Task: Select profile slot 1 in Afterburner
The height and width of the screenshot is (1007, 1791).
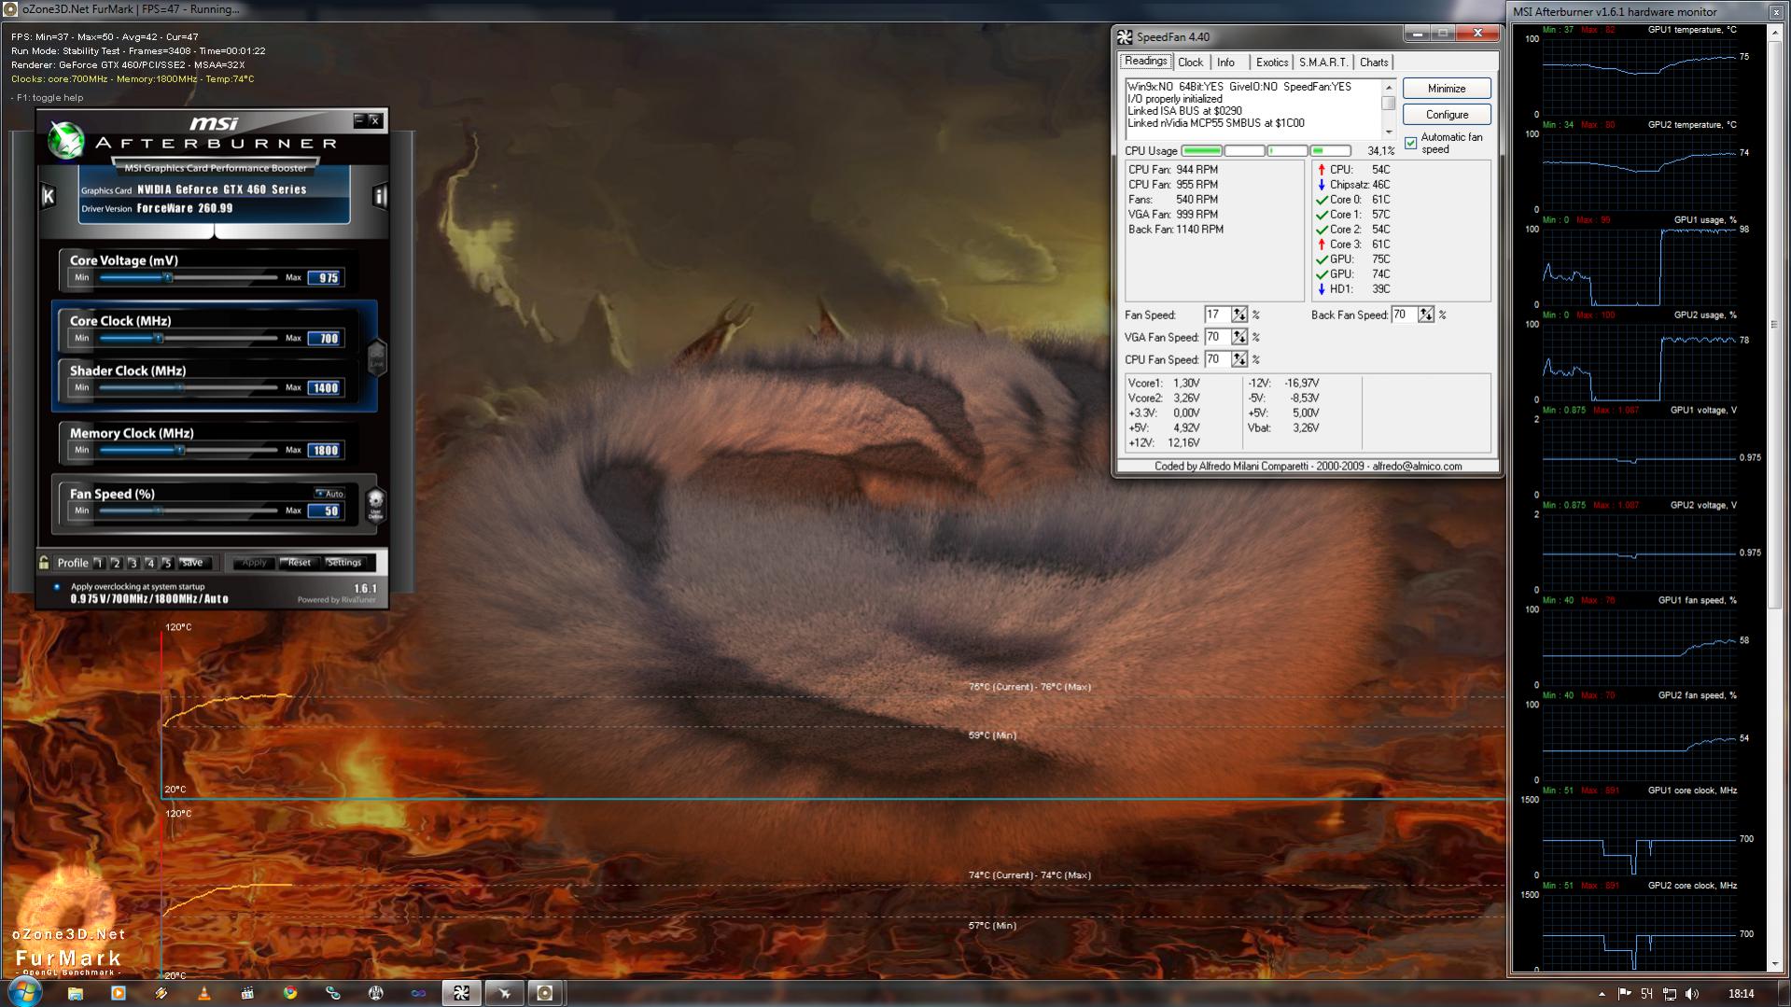Action: point(99,563)
